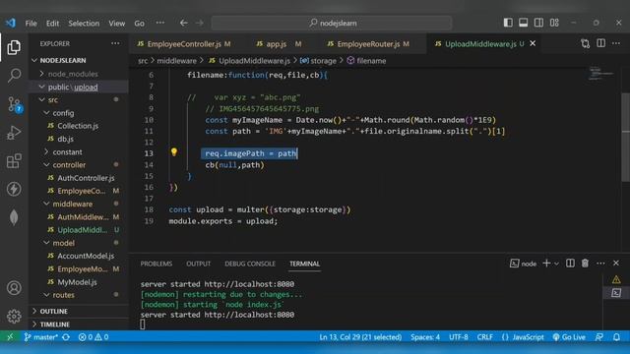Open the Thunder Client lightning icon
630x354 pixels.
[14, 189]
